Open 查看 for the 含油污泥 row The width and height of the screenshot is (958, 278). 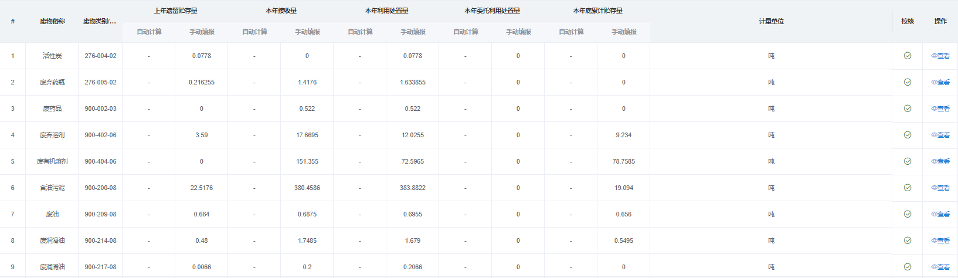pos(940,188)
